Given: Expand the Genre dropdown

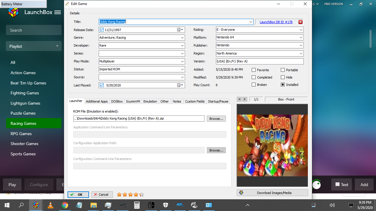Looking at the screenshot, I should [x=182, y=38].
